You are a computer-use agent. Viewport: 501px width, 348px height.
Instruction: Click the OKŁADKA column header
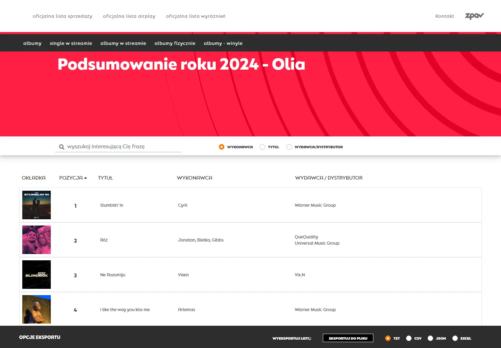[34, 178]
